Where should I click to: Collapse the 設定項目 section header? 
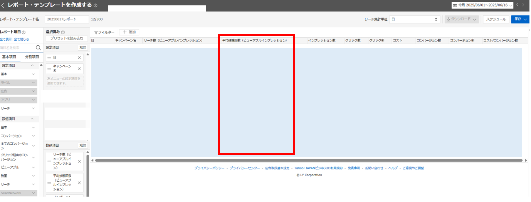32,66
